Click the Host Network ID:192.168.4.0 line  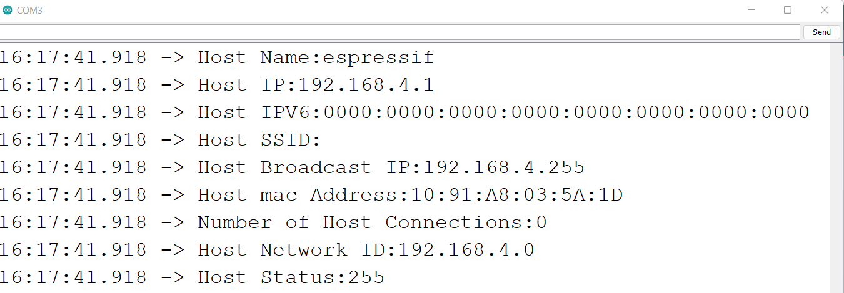coord(267,250)
